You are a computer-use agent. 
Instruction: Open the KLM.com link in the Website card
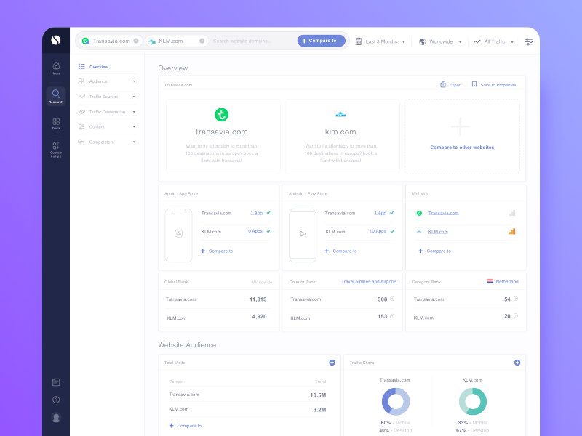[x=438, y=232]
